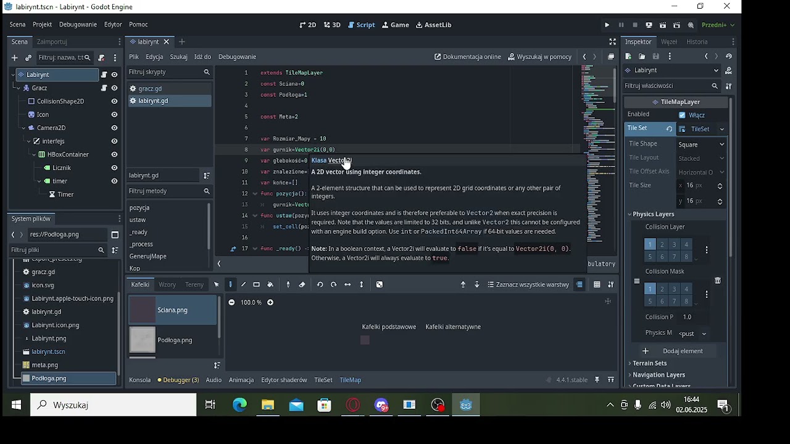The height and width of the screenshot is (444, 790).
Task: Collapse Physics Layers section
Action: click(652, 215)
